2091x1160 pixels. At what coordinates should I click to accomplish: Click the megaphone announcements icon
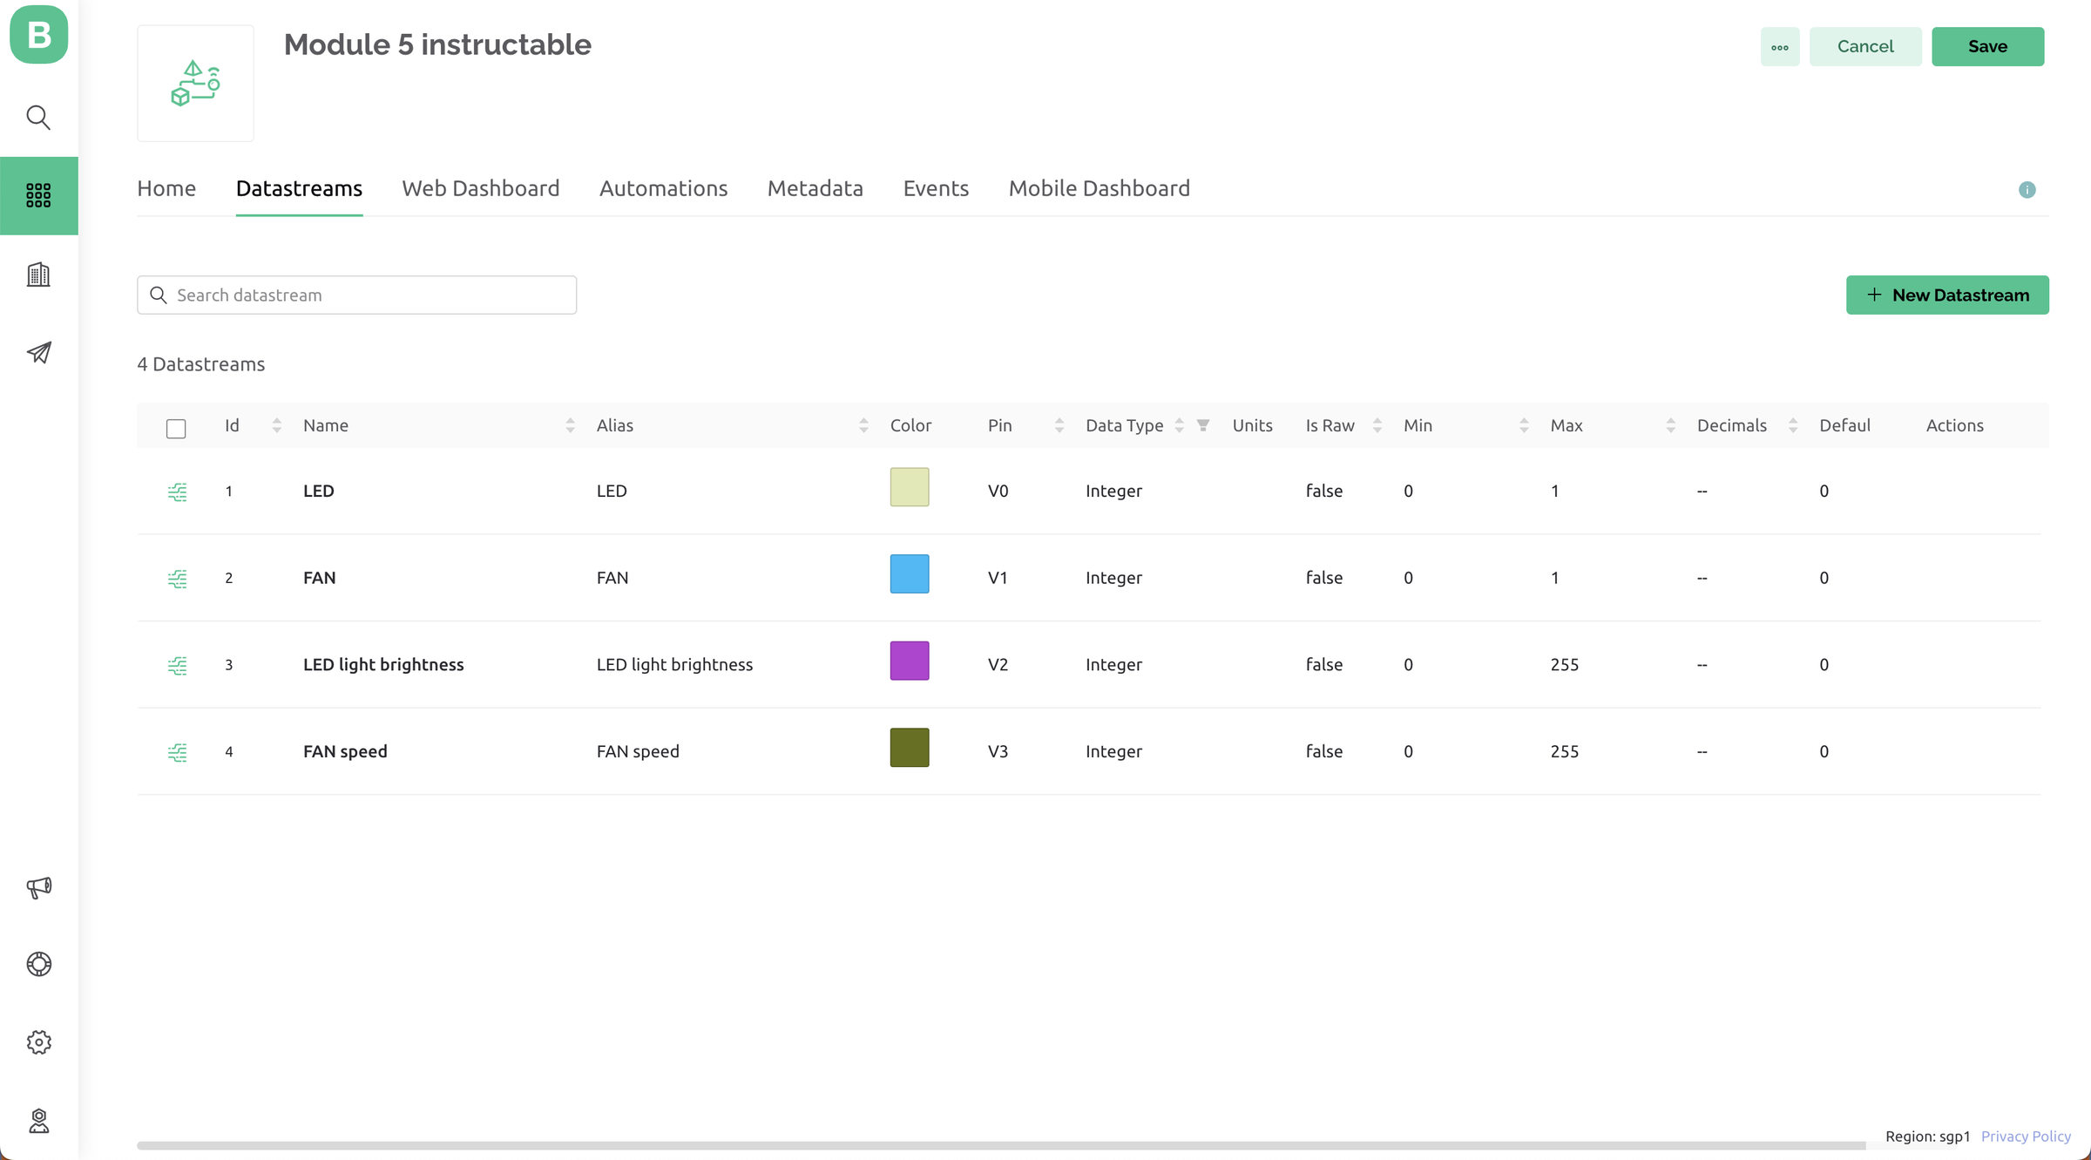click(x=38, y=887)
